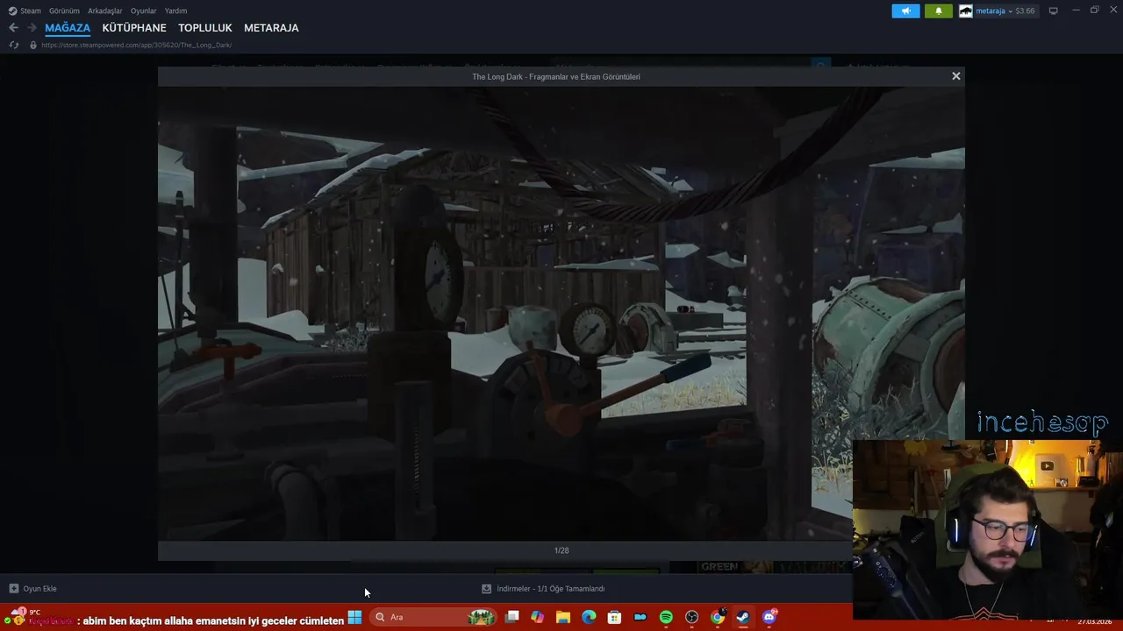The image size is (1123, 631).
Task: Switch to the KÜTÜPHANE tab
Action: click(x=134, y=28)
